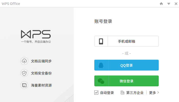Image resolution: width=179 pixels, height=102 pixels.
Task: Click the QQ penguin icon
Action: [101, 65]
